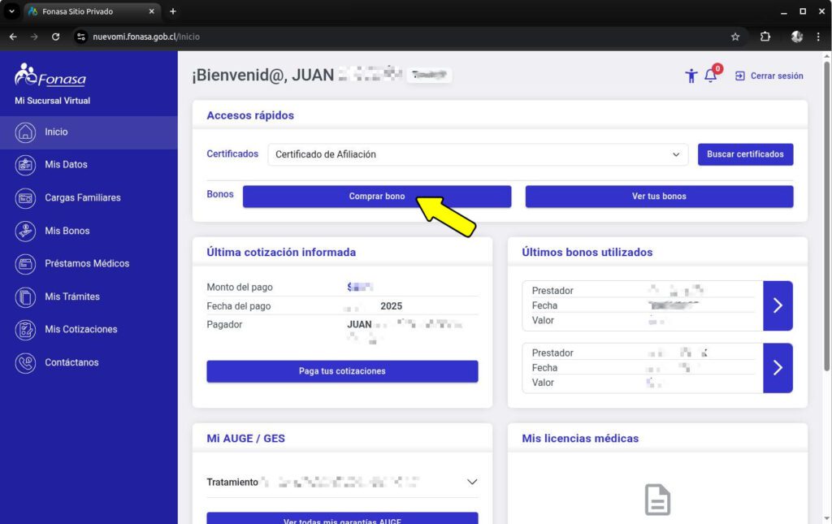The height and width of the screenshot is (524, 832).
Task: Click the Mis Trámites documents icon
Action: point(25,297)
